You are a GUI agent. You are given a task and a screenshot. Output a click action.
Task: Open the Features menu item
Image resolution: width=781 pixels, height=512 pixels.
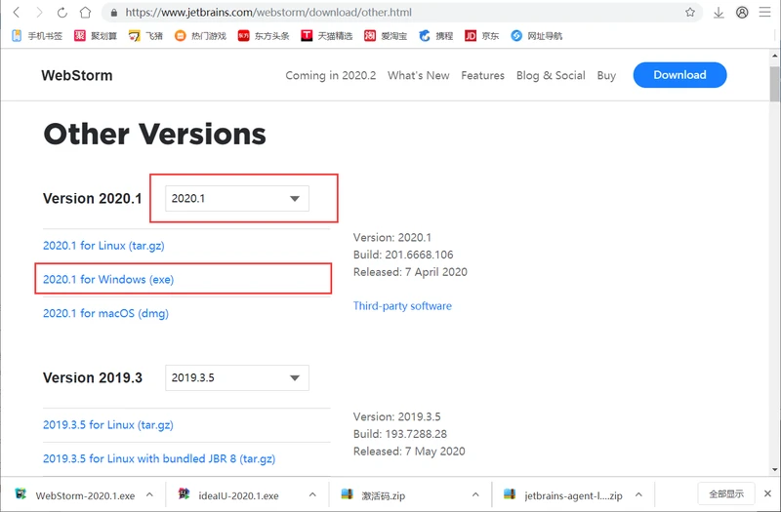[482, 75]
